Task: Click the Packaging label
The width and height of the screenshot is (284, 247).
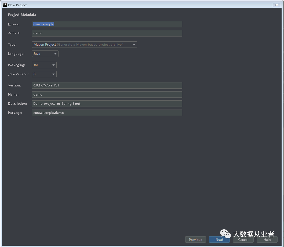Action: click(x=16, y=65)
